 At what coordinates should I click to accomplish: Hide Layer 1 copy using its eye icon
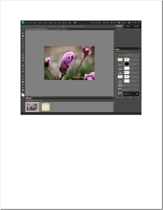pyautogui.click(x=116, y=85)
